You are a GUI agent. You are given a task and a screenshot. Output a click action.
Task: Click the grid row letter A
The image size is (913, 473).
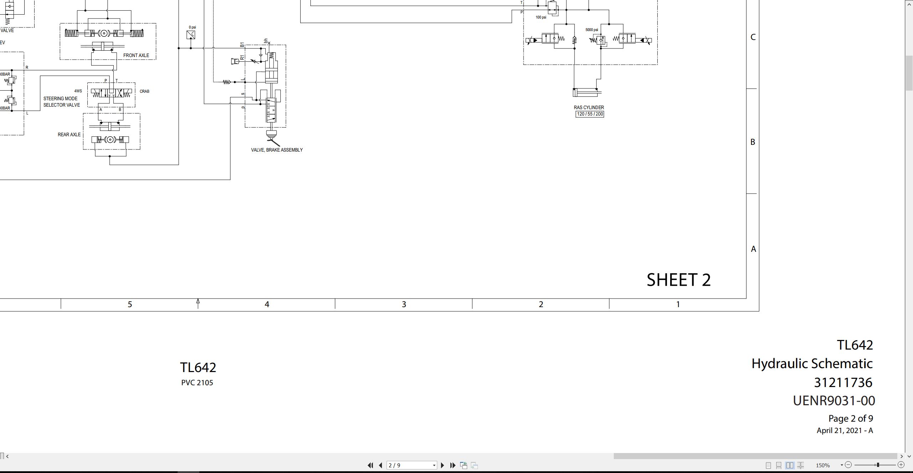(754, 249)
